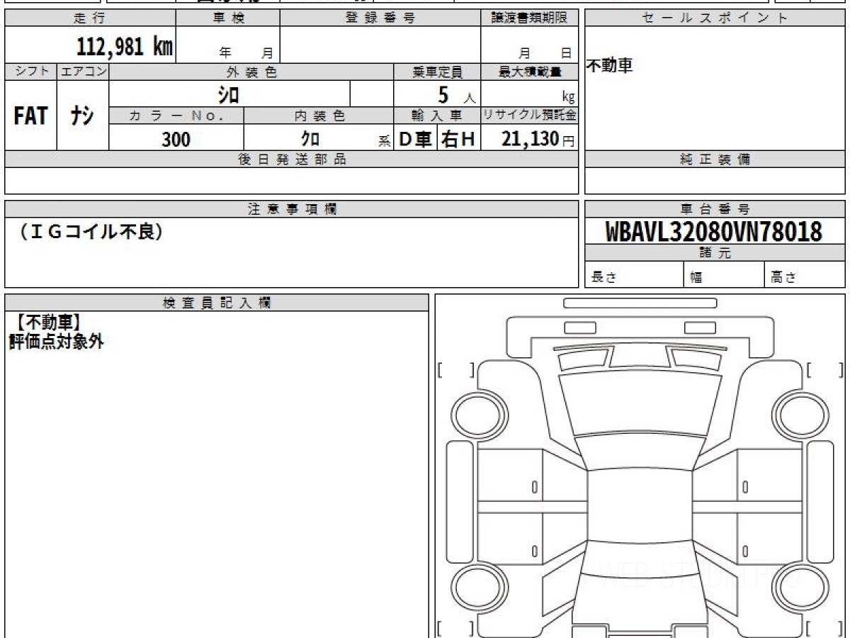
Task: Click the mileage value 112,981 km
Action: (124, 47)
